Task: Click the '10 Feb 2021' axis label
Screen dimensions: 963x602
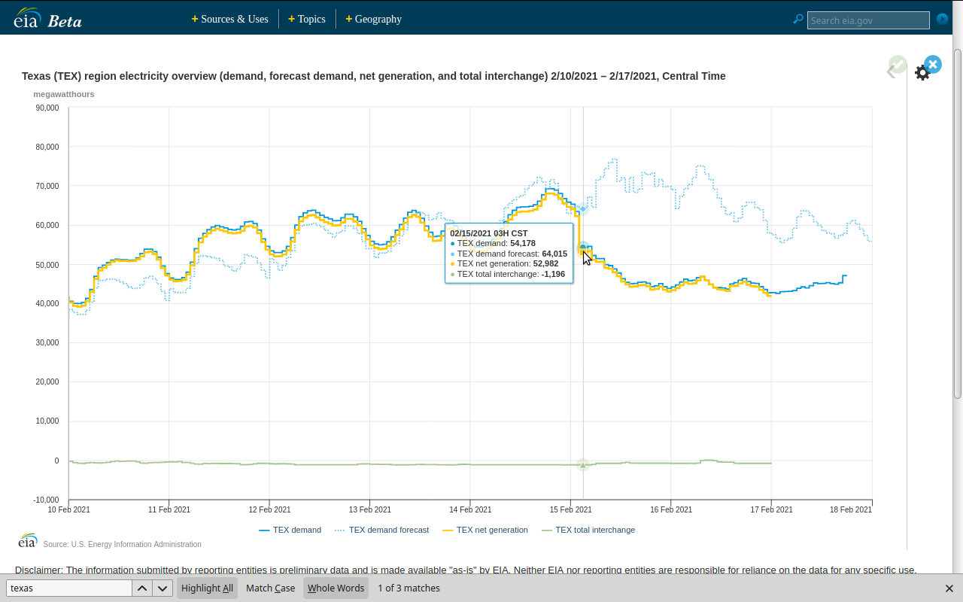Action: (x=69, y=509)
